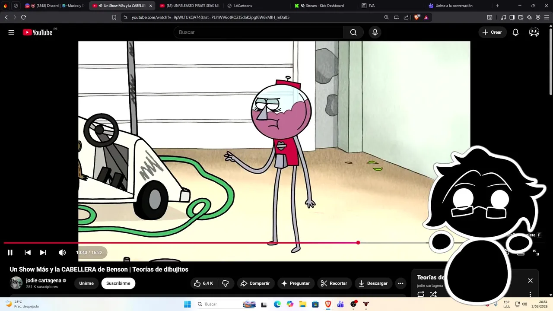Open the browser VPN shield icon
This screenshot has width=553, height=311.
pos(538,17)
